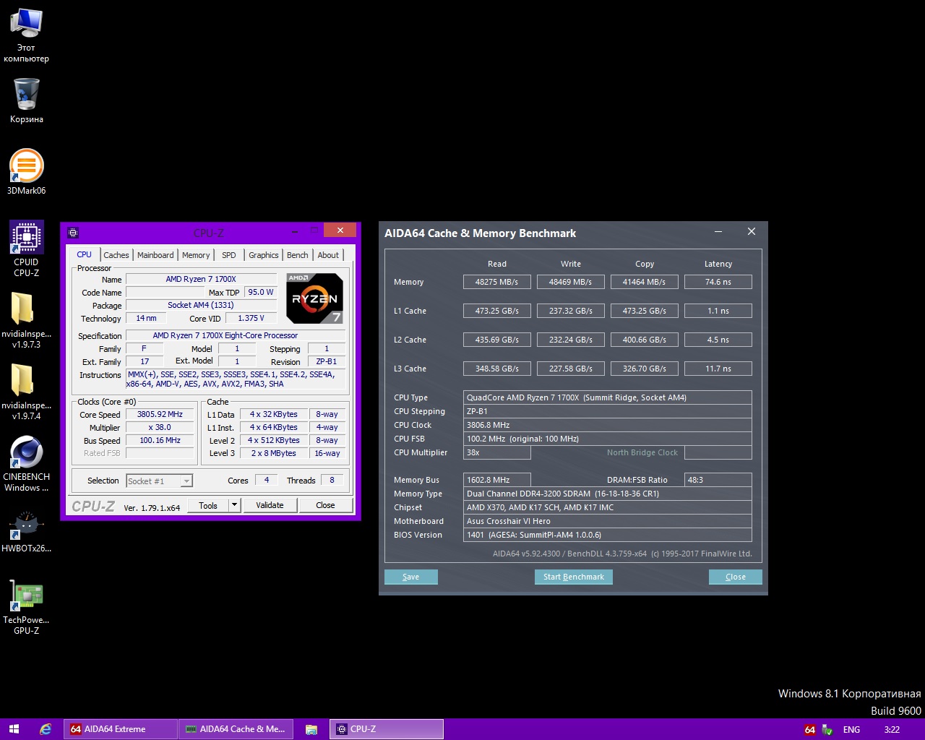The image size is (925, 740).
Task: Select the nvidiaInspector v1.9.7.3 folder
Action: (26, 321)
